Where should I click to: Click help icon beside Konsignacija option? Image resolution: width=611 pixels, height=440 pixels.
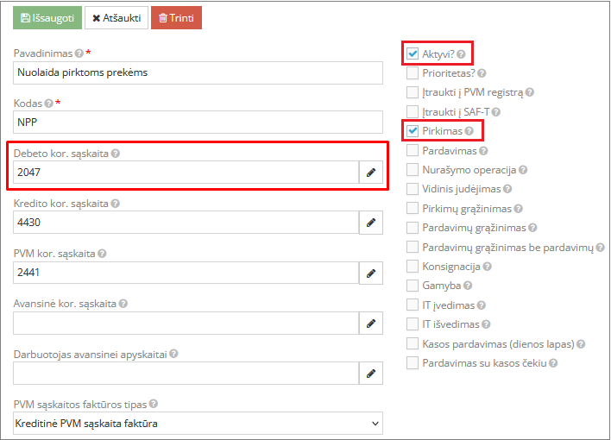click(486, 267)
